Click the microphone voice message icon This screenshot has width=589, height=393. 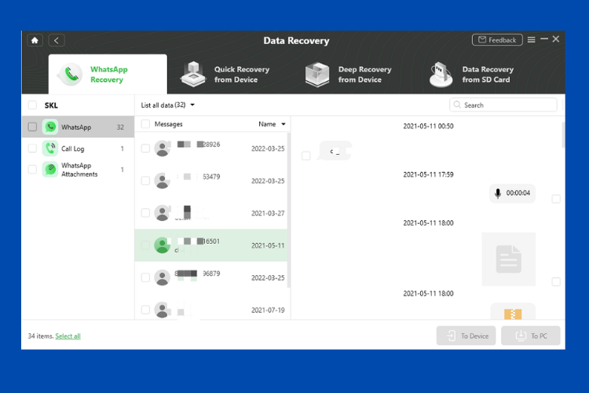click(498, 193)
